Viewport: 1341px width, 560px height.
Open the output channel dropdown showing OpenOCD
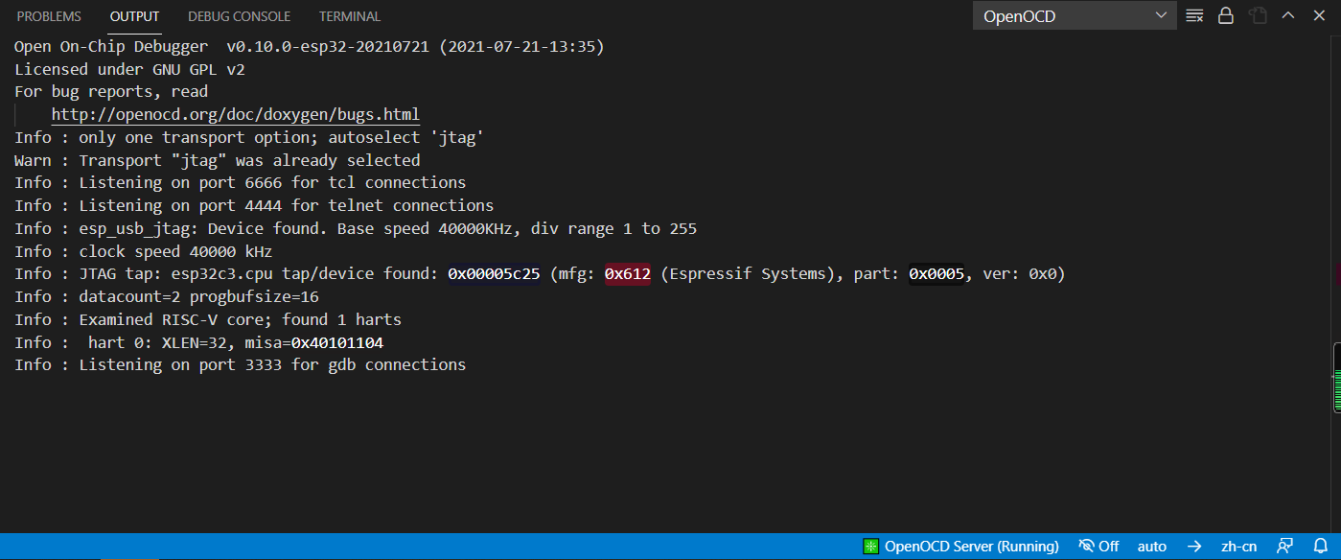tap(1074, 15)
